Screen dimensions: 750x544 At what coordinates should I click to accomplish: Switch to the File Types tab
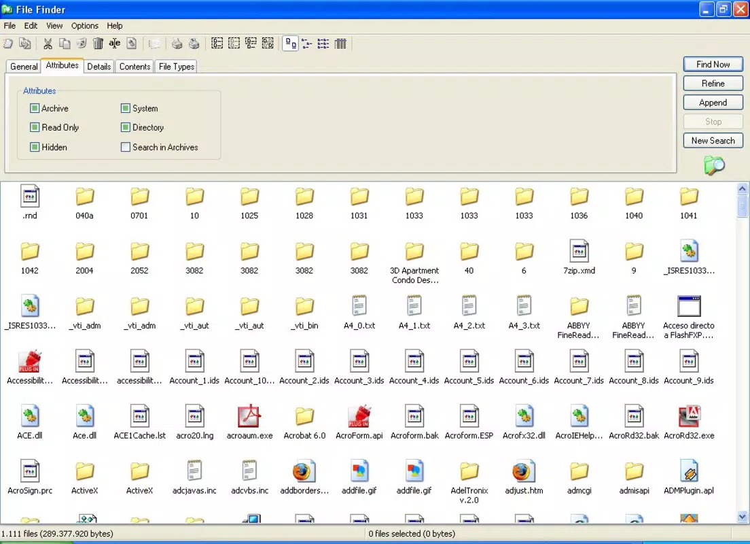tap(177, 67)
